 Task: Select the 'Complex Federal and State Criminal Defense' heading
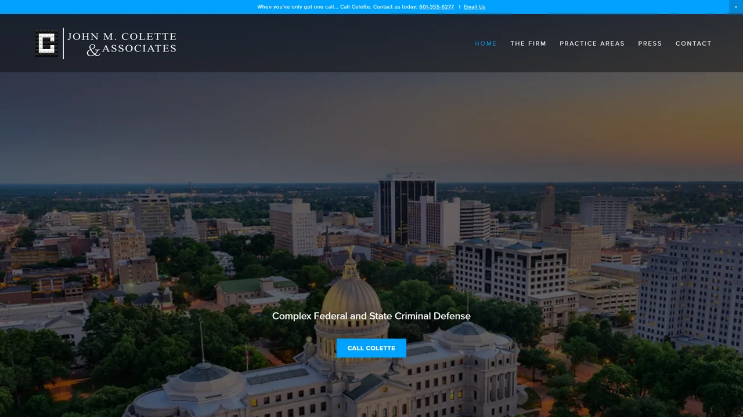click(x=371, y=316)
